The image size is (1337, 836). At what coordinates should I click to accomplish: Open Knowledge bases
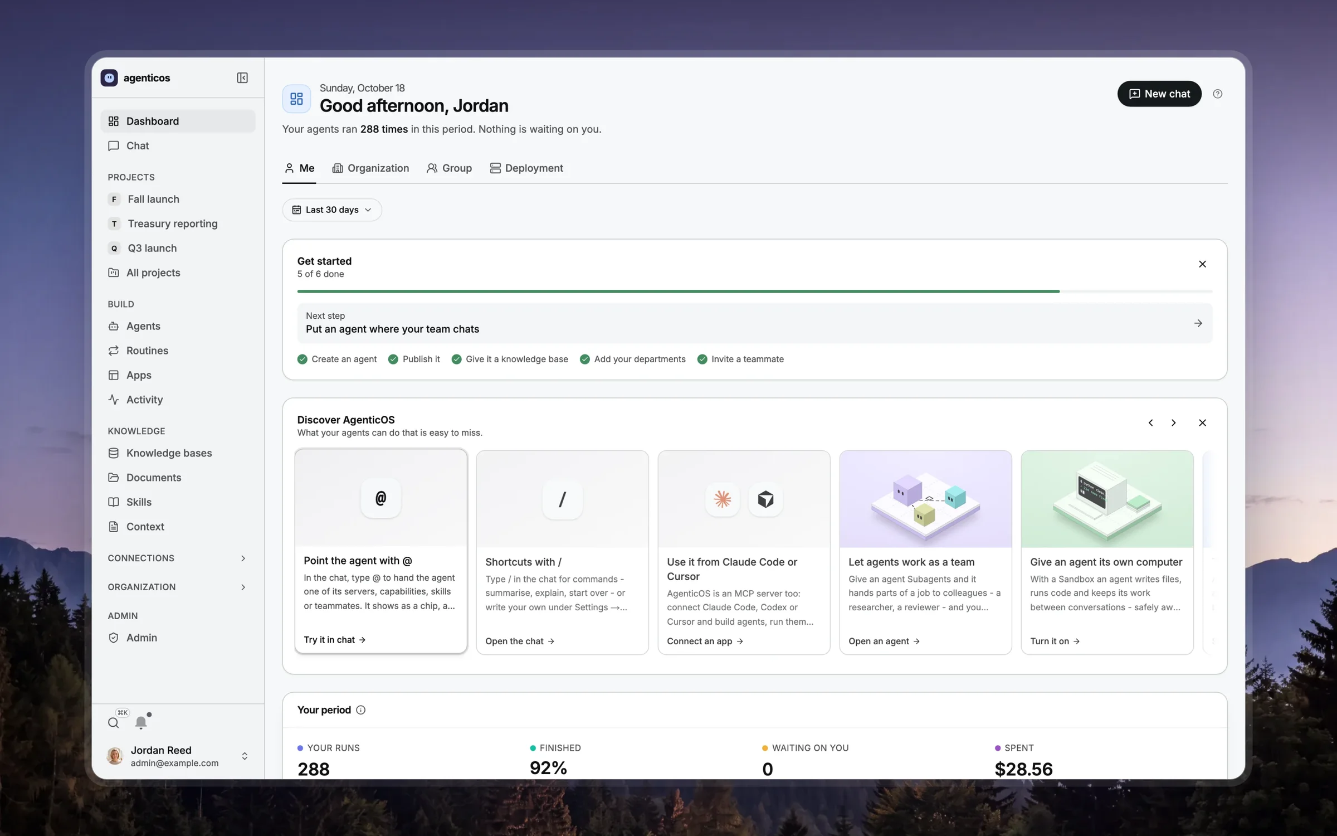(178, 453)
